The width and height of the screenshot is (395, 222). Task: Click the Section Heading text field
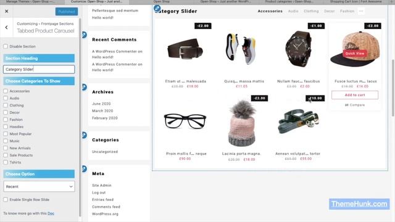pos(39,69)
